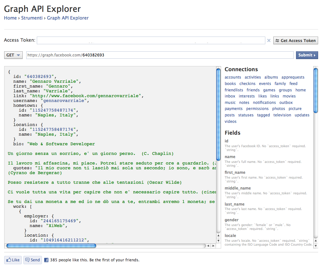Viewport: 321px width, 270px height.
Task: Open the posts connection
Action: (229, 115)
